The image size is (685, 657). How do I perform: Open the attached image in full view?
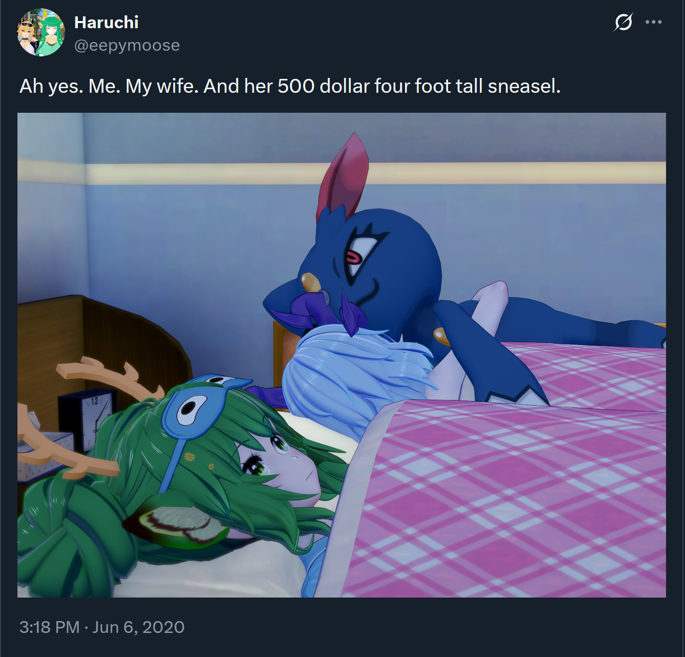point(341,355)
